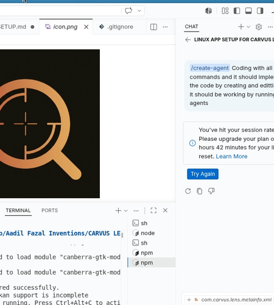The image size is (274, 305).
Task: Maximize the terminal panel size
Action: [153, 210]
